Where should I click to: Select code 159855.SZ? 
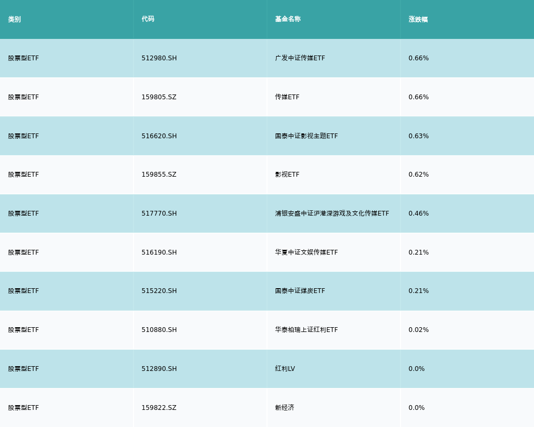(x=159, y=175)
